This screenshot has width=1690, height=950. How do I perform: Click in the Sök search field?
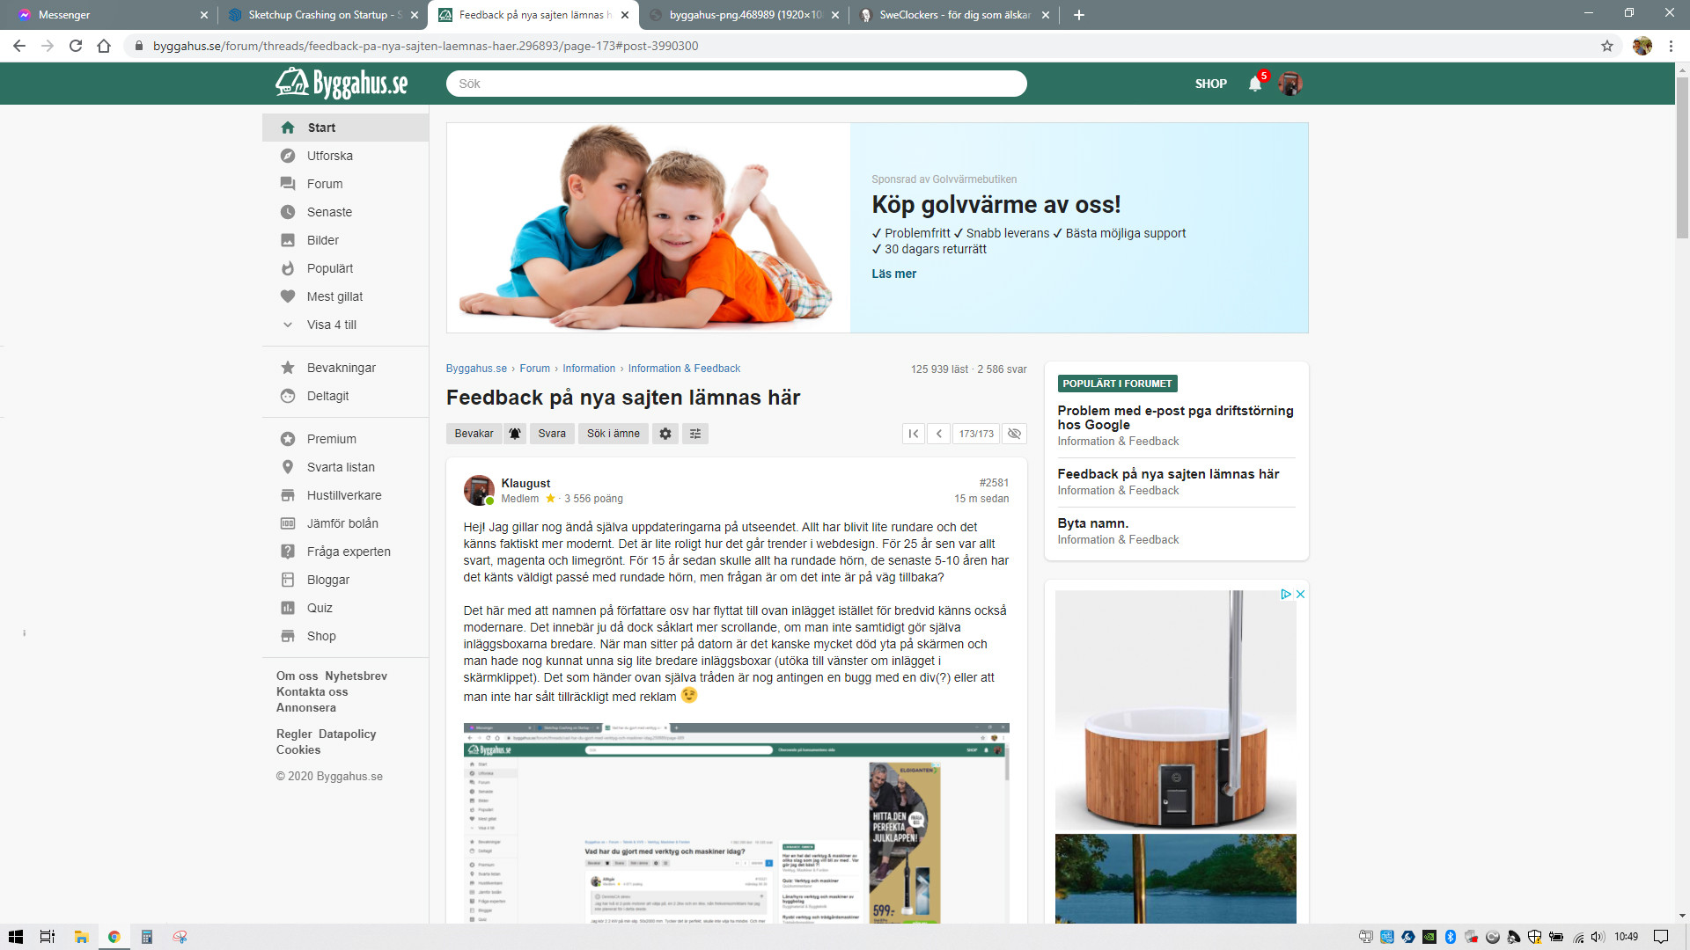[736, 84]
